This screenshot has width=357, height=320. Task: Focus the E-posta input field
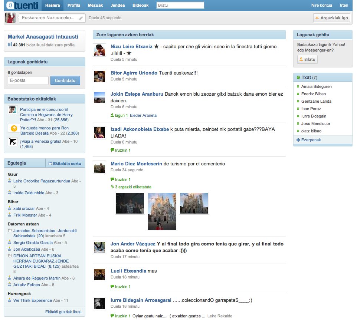pyautogui.click(x=28, y=80)
